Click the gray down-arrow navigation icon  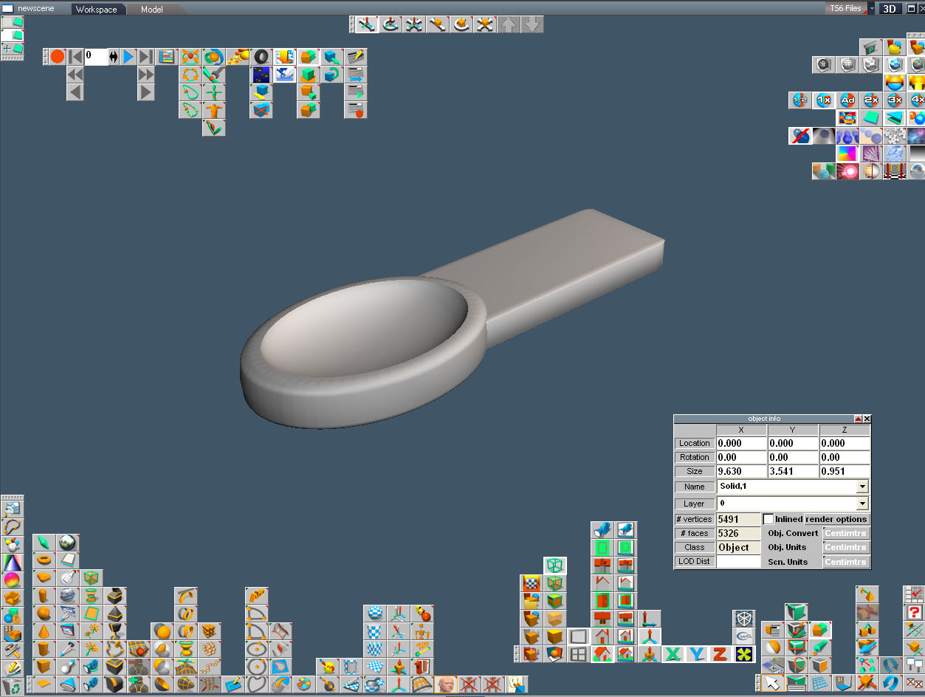(532, 25)
